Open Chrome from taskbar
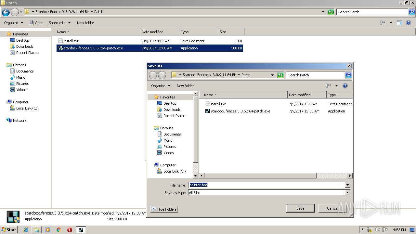This screenshot has height=234, width=416. [58, 230]
